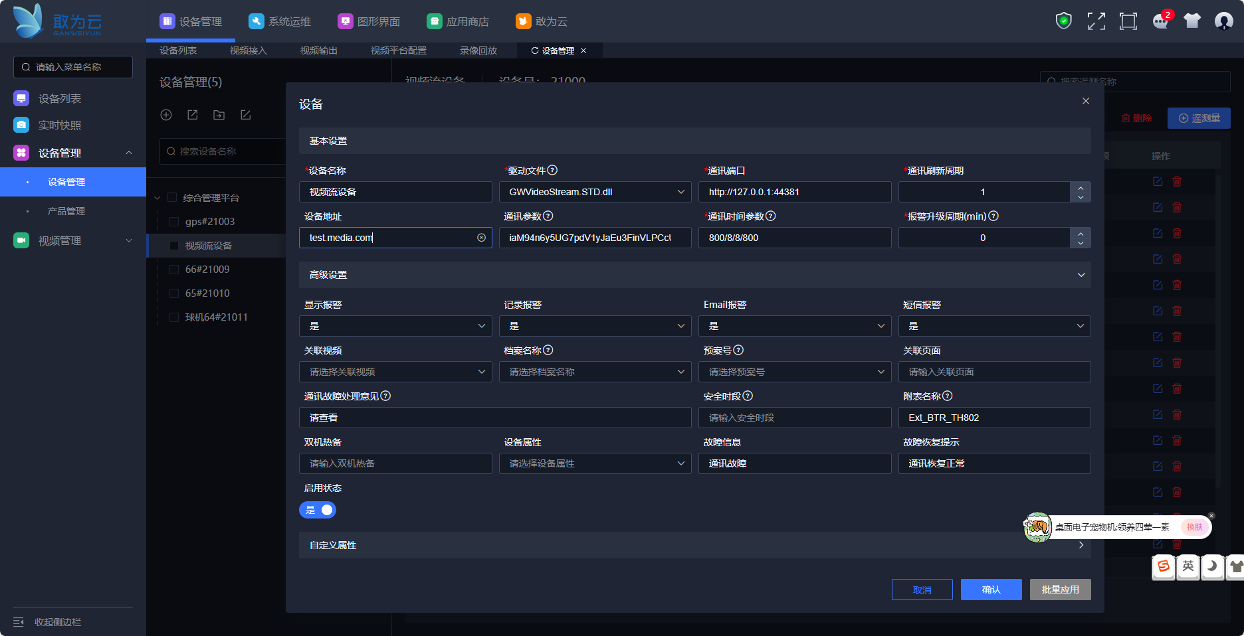
Task: Show help for 报警升级周期(min)
Action: (x=993, y=216)
